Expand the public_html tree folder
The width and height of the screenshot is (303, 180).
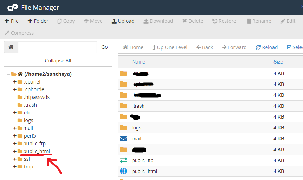pos(15,151)
